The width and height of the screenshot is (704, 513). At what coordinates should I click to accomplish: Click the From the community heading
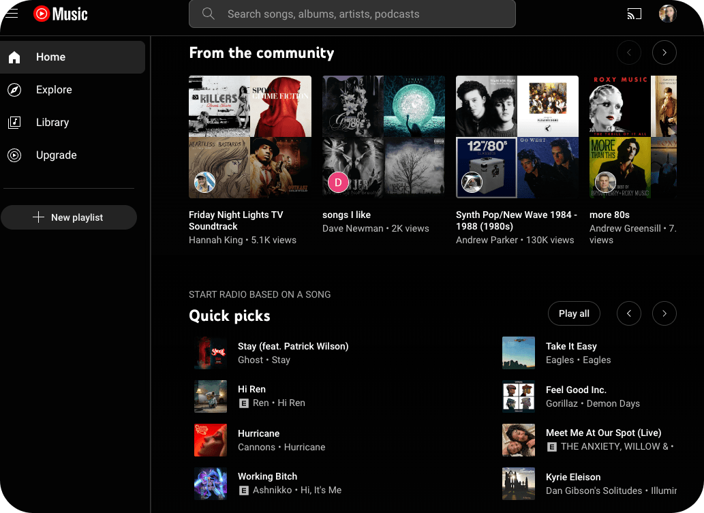[x=261, y=53]
